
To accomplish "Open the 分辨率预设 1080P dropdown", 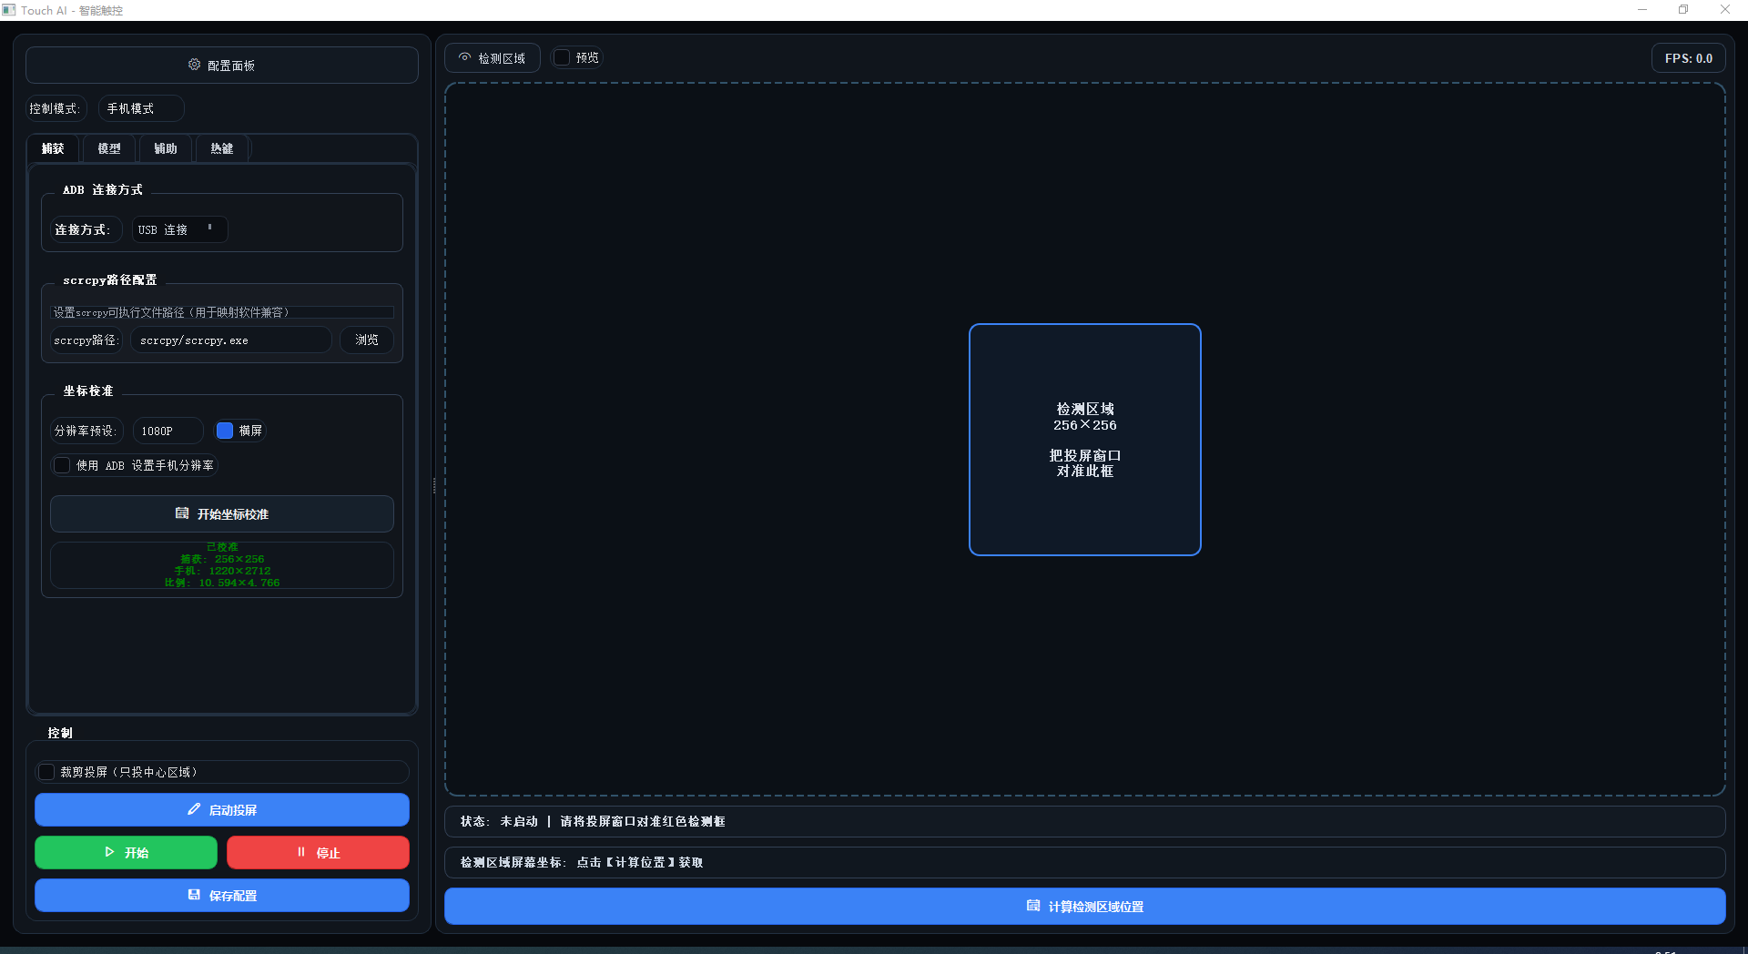I will click(x=168, y=431).
